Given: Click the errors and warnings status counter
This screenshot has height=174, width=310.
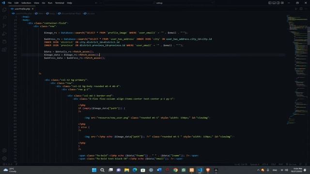Looking at the screenshot, I should pyautogui.click(x=8, y=164).
